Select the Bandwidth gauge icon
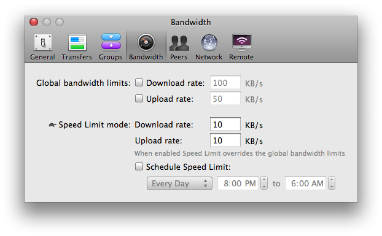The width and height of the screenshot is (382, 236). (x=146, y=42)
